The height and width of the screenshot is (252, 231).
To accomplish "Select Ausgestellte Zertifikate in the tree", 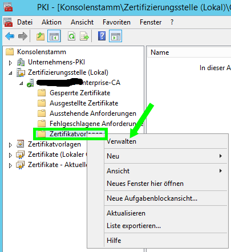I will (84, 103).
